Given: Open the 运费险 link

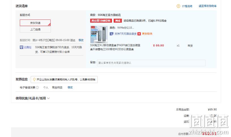Looking at the screenshot, I should pyautogui.click(x=27, y=47).
